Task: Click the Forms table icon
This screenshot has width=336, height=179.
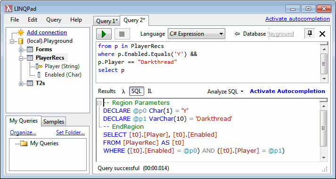Action: pyautogui.click(x=30, y=49)
